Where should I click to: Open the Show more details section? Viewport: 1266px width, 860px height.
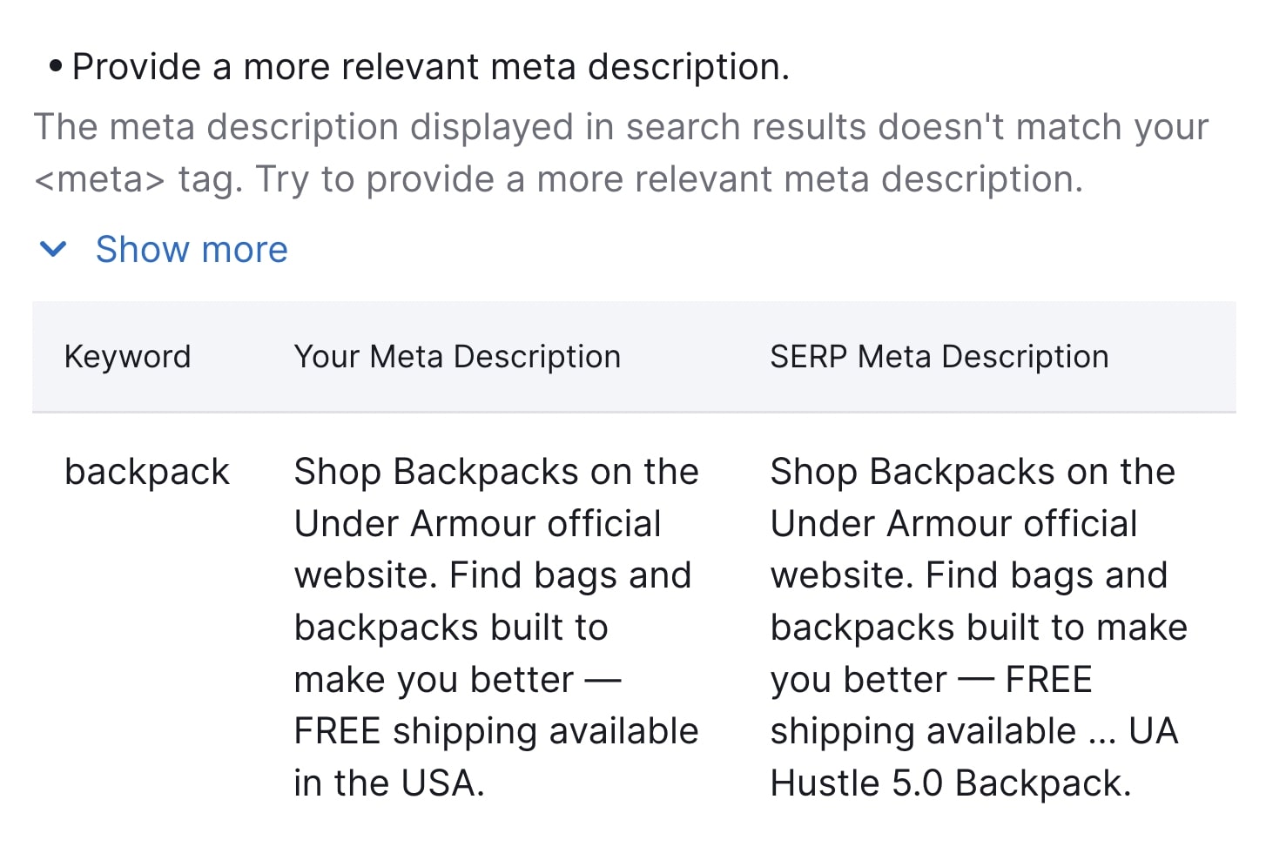pyautogui.click(x=191, y=250)
